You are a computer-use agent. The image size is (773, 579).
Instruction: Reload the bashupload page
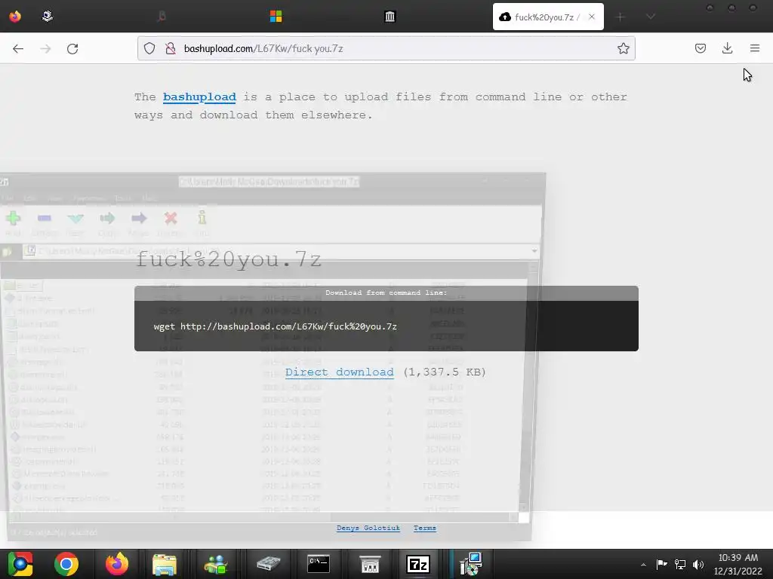pos(72,48)
